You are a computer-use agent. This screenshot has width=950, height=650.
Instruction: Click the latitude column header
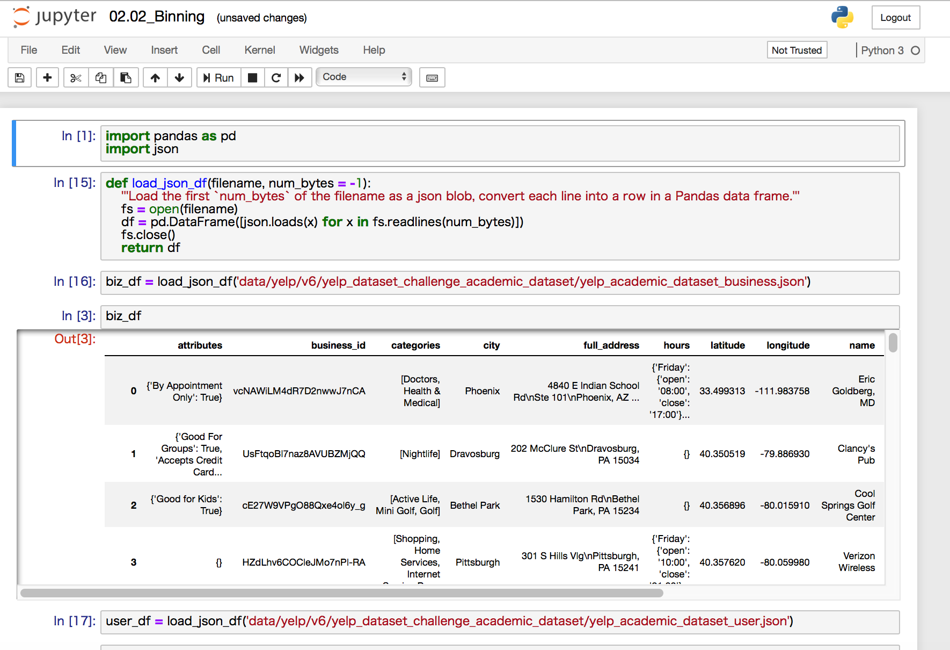727,345
